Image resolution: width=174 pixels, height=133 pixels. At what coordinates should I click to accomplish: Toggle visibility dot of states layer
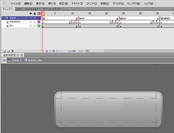(x=31, y=18)
